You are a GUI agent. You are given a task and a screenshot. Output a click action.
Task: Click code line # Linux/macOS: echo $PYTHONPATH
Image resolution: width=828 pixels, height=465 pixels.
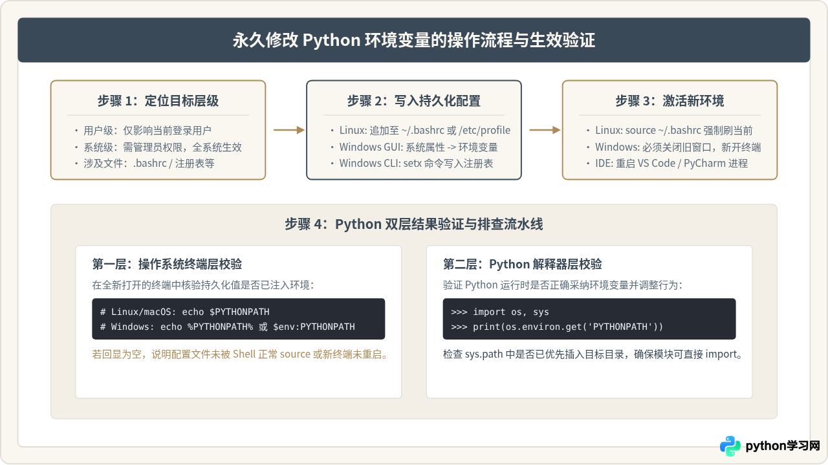184,312
